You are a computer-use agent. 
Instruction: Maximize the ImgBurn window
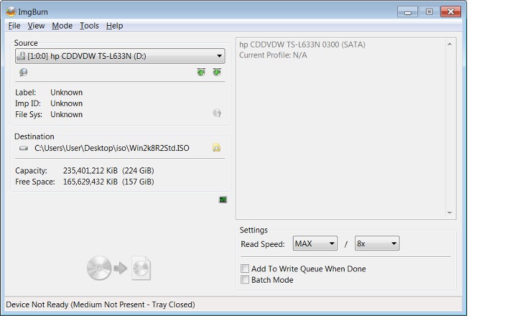tap(429, 12)
